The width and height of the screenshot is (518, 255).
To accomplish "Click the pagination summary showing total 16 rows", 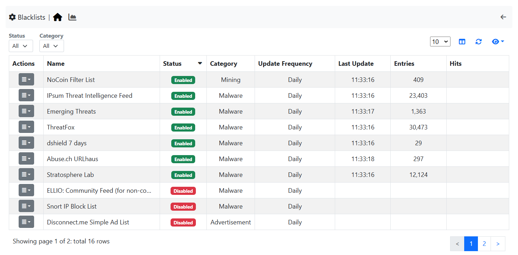I will click(x=61, y=241).
